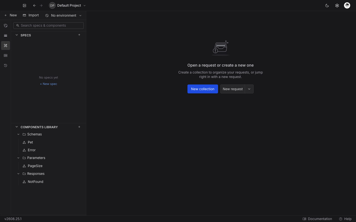The image size is (356, 222).
Task: Collapse the COMPONENTS LIBRARY section chevron
Action: (x=17, y=127)
